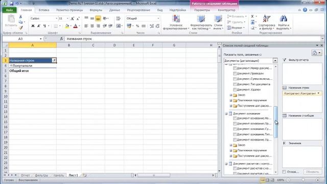Click the Формат cells button
Viewport: 327px width, 184px height.
coord(236,28)
